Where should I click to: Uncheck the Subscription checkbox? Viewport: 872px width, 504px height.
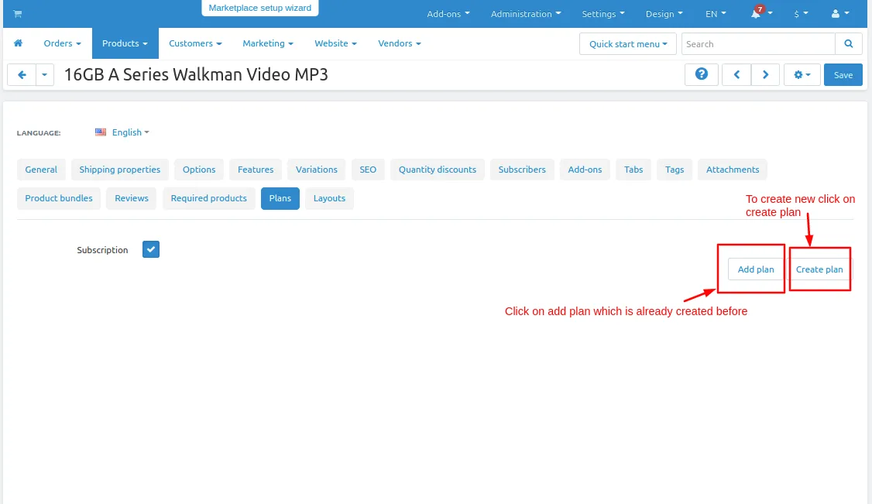151,249
